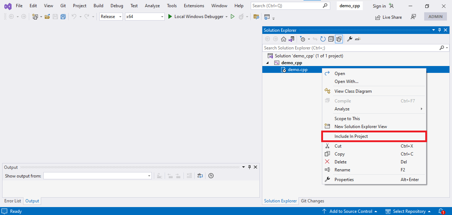
Task: Switch to the Error List tab
Action: pos(13,201)
